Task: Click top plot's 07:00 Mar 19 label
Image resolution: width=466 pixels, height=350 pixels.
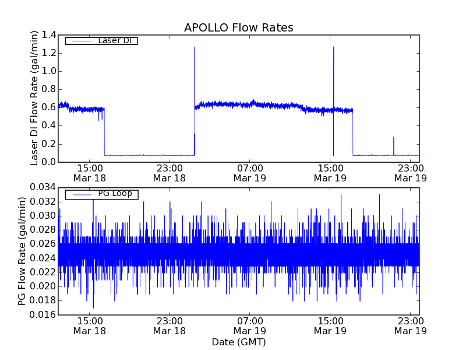Action: point(250,173)
